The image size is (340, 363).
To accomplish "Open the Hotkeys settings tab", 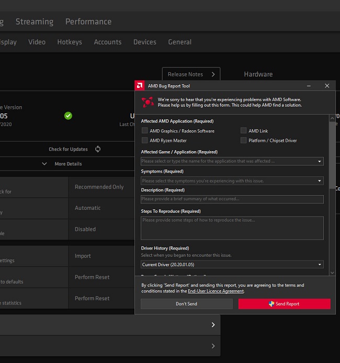I will pos(70,42).
